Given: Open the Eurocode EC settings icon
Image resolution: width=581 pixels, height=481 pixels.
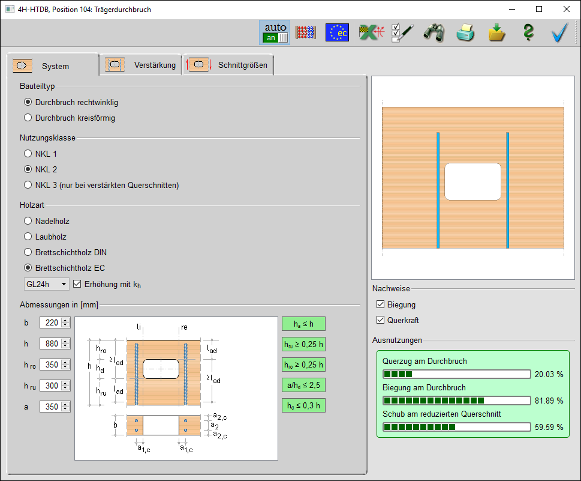Looking at the screenshot, I should (337, 32).
